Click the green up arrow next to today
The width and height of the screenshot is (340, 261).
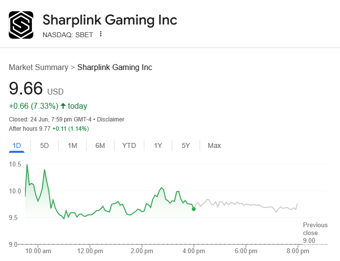pos(63,106)
